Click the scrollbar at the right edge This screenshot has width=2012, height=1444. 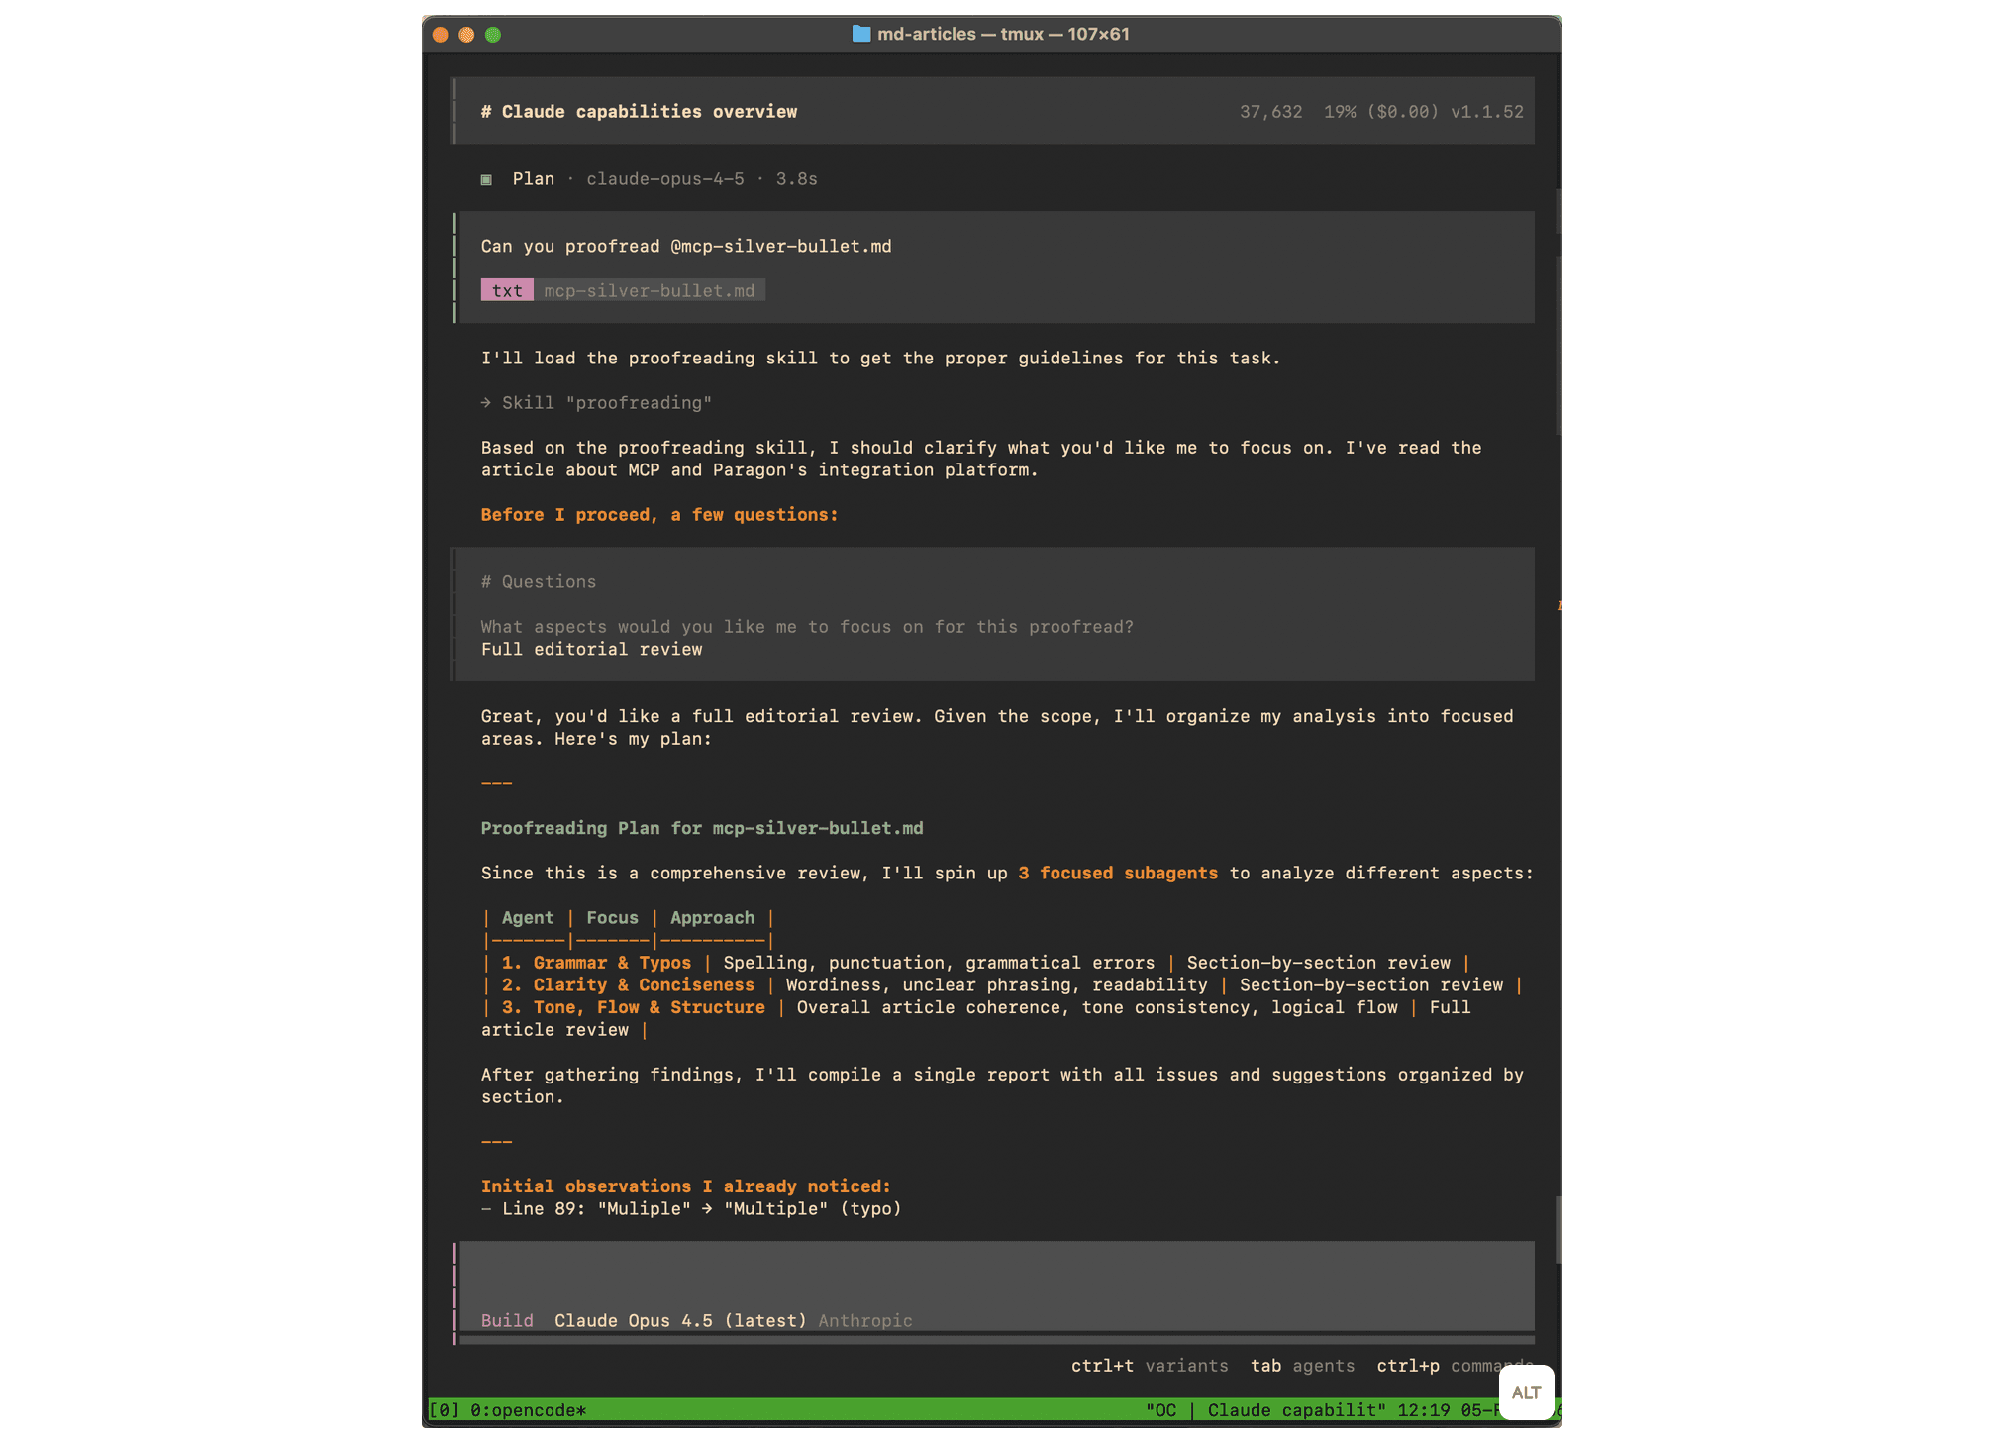click(1558, 1228)
